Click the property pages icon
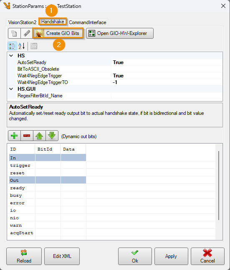This screenshot has height=270, width=230. (34, 46)
